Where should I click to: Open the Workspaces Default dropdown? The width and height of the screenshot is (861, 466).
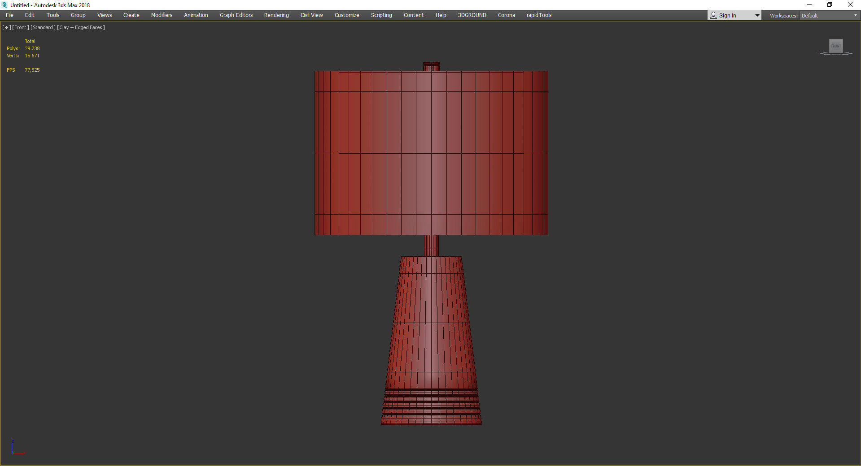(x=829, y=16)
